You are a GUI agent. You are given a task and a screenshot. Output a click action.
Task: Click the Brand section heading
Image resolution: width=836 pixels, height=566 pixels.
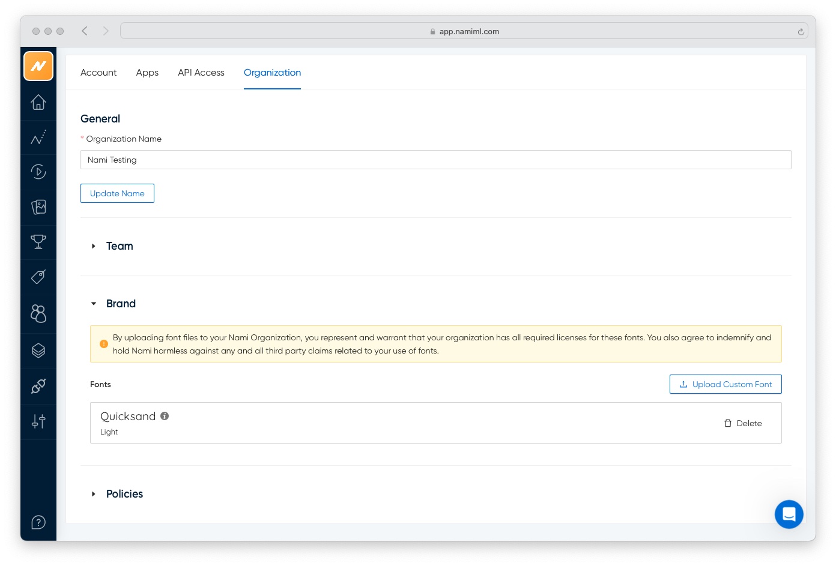pos(121,304)
